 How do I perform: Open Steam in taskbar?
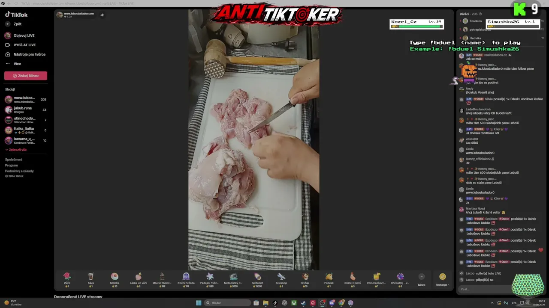point(303,303)
